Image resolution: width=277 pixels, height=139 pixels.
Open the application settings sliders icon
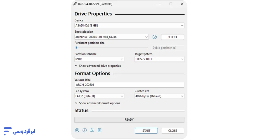(x=92, y=130)
